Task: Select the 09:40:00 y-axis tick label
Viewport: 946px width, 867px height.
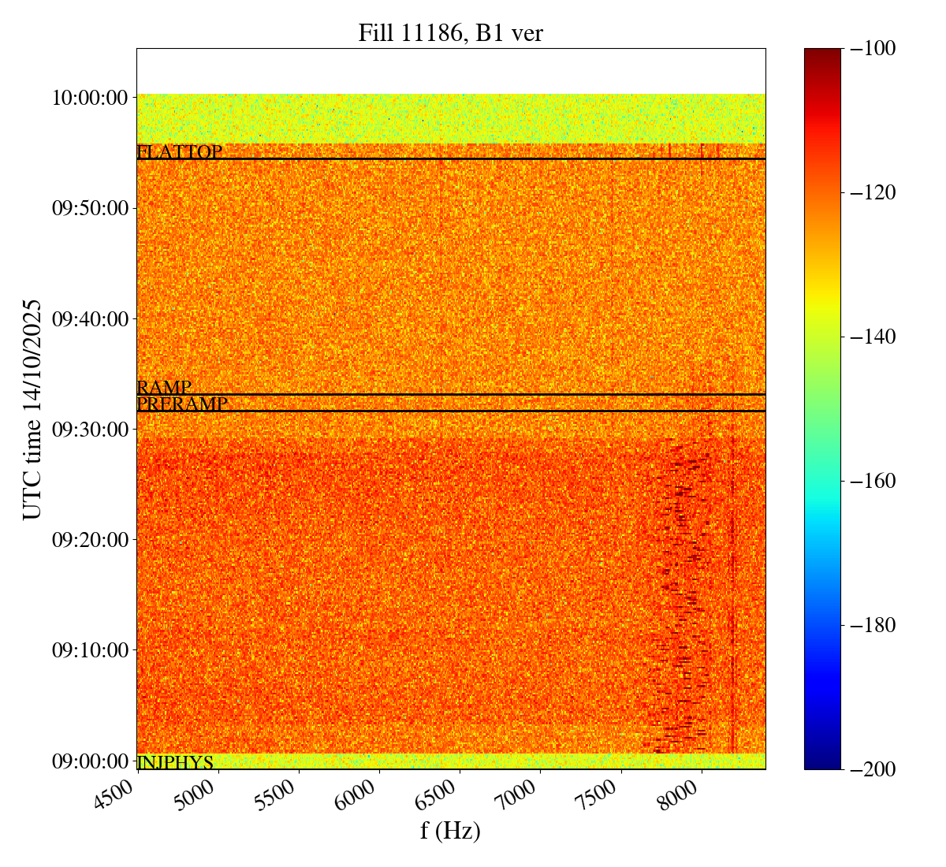Action: point(89,319)
